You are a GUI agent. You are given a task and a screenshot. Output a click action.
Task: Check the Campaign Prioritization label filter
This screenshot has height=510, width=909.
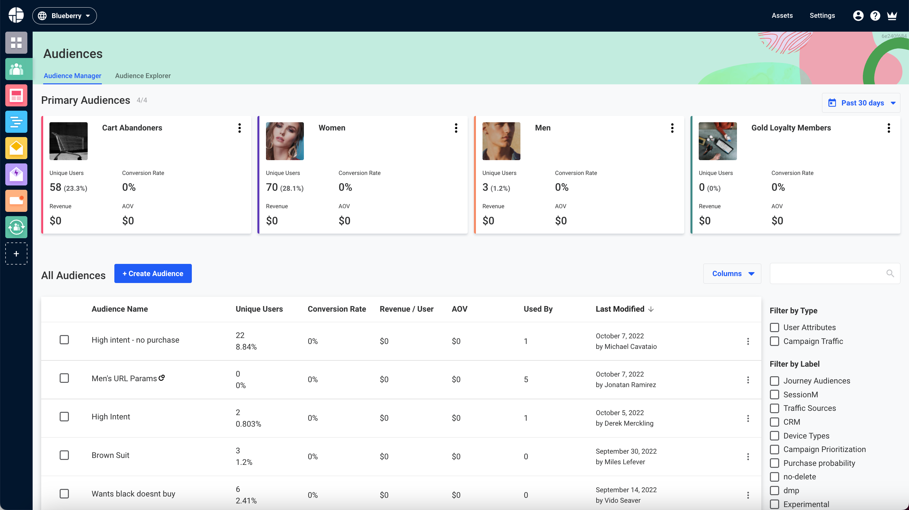(x=775, y=449)
